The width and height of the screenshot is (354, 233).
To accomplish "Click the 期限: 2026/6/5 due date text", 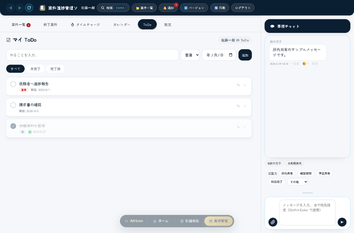I will tap(29, 111).
